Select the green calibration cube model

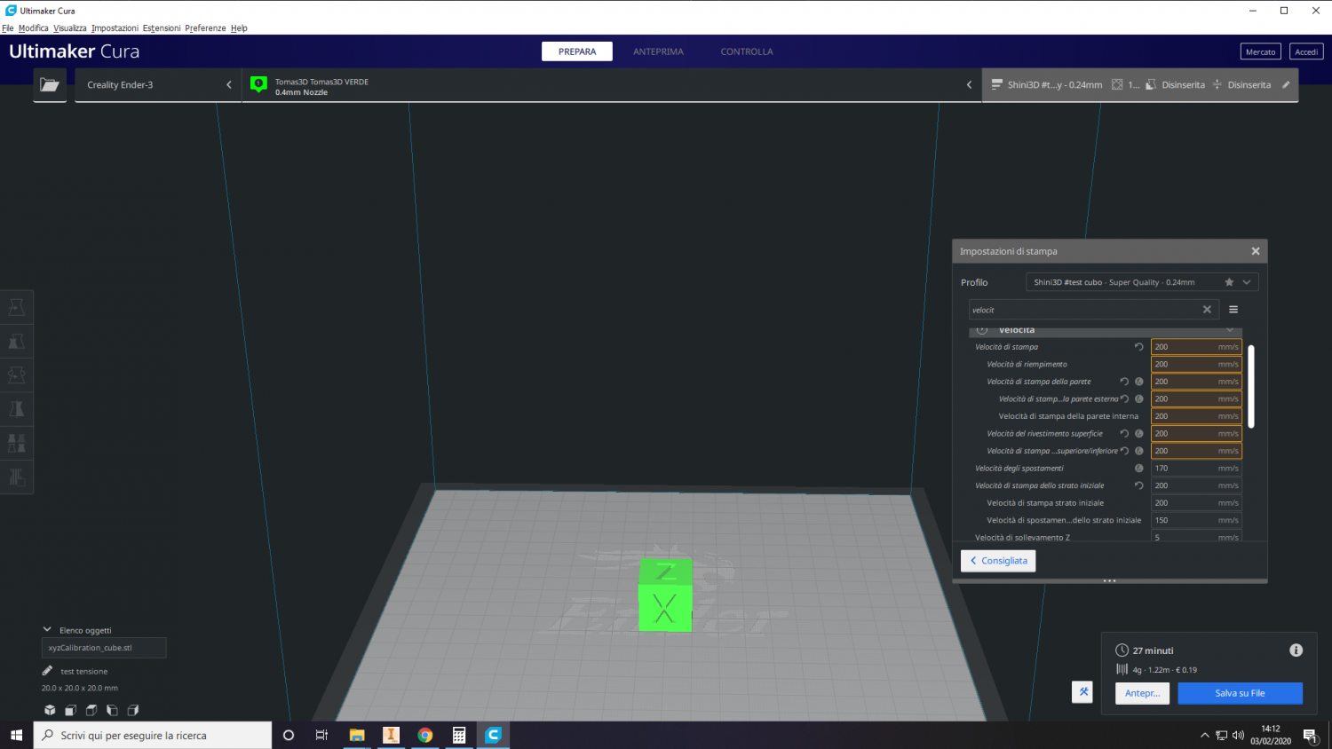click(x=665, y=595)
